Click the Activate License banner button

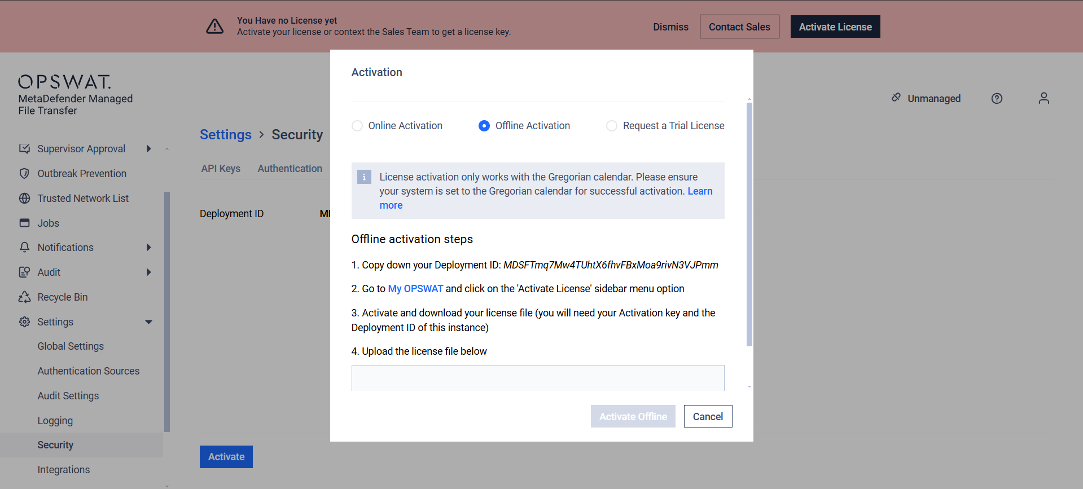(x=835, y=27)
